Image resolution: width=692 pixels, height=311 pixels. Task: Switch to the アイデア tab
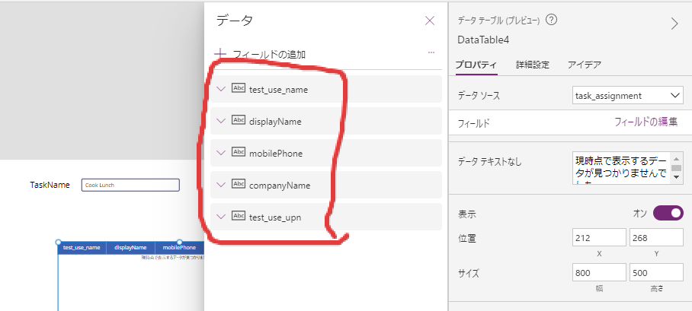point(584,65)
